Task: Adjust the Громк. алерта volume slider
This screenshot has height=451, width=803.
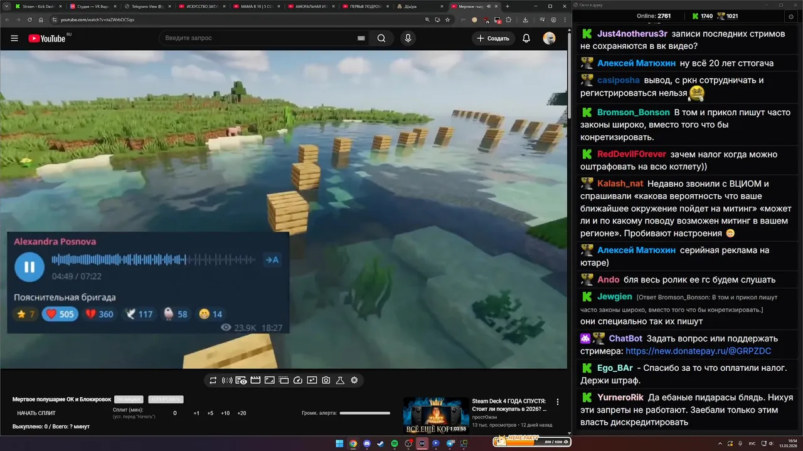Action: click(365, 413)
